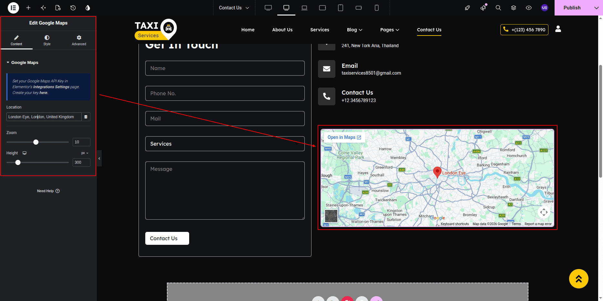Screen dimensions: 603x301
Task: Click the user account icon in site header
Action: [558, 29]
